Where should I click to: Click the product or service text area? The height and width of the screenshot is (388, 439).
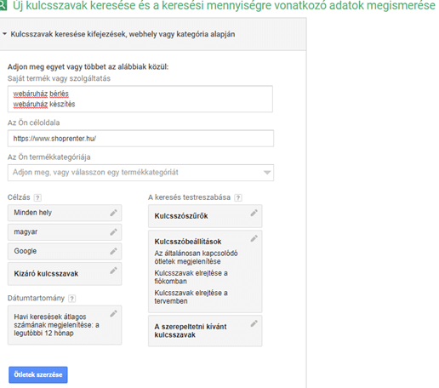[x=140, y=99]
